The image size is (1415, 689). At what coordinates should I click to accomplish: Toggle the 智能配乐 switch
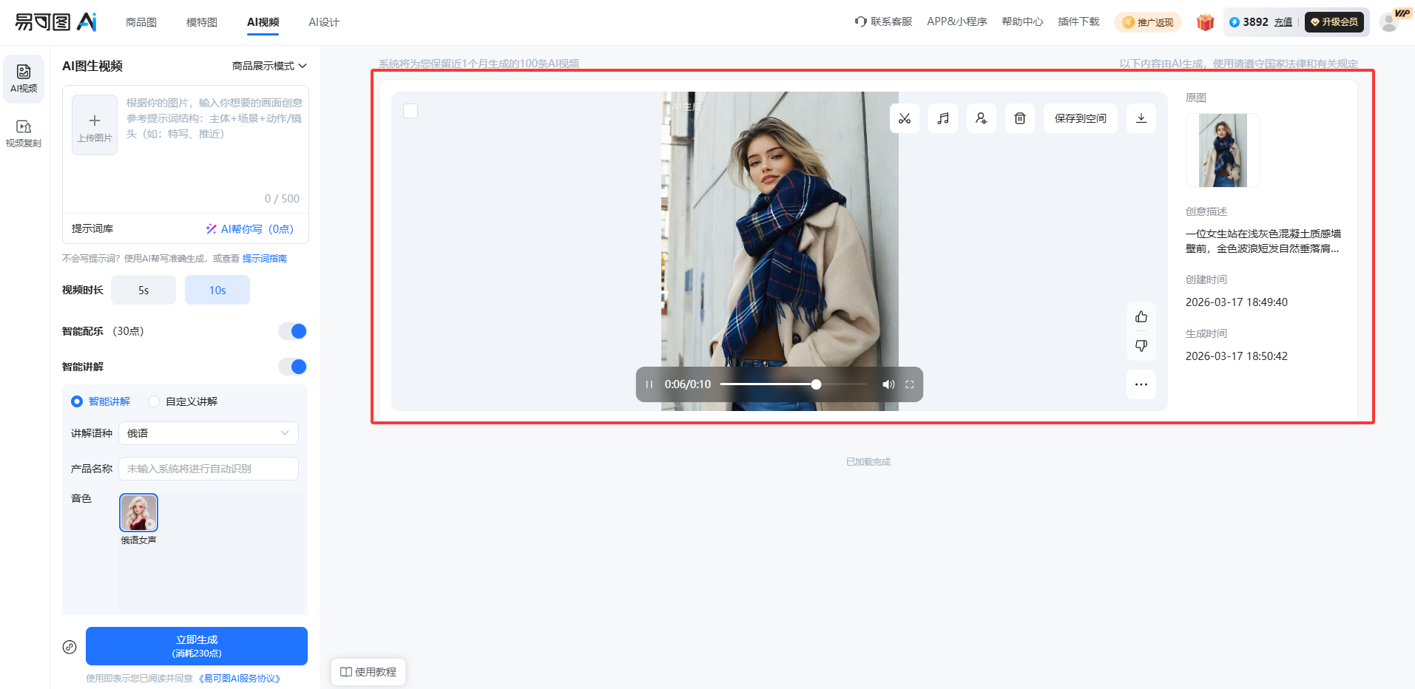pyautogui.click(x=293, y=331)
